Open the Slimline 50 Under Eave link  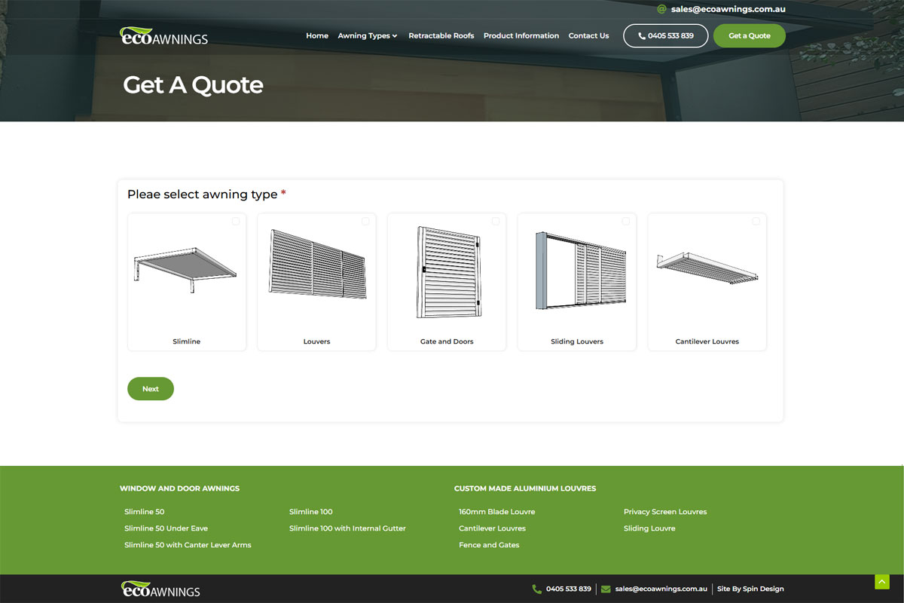pos(166,528)
